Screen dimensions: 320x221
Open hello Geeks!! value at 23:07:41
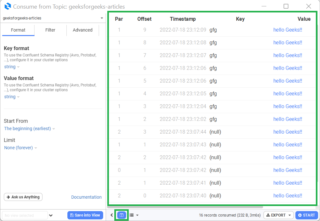pos(287,183)
